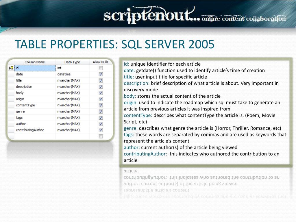Click nvarchar(MAX) data type for contributingAuthor row

(73, 130)
